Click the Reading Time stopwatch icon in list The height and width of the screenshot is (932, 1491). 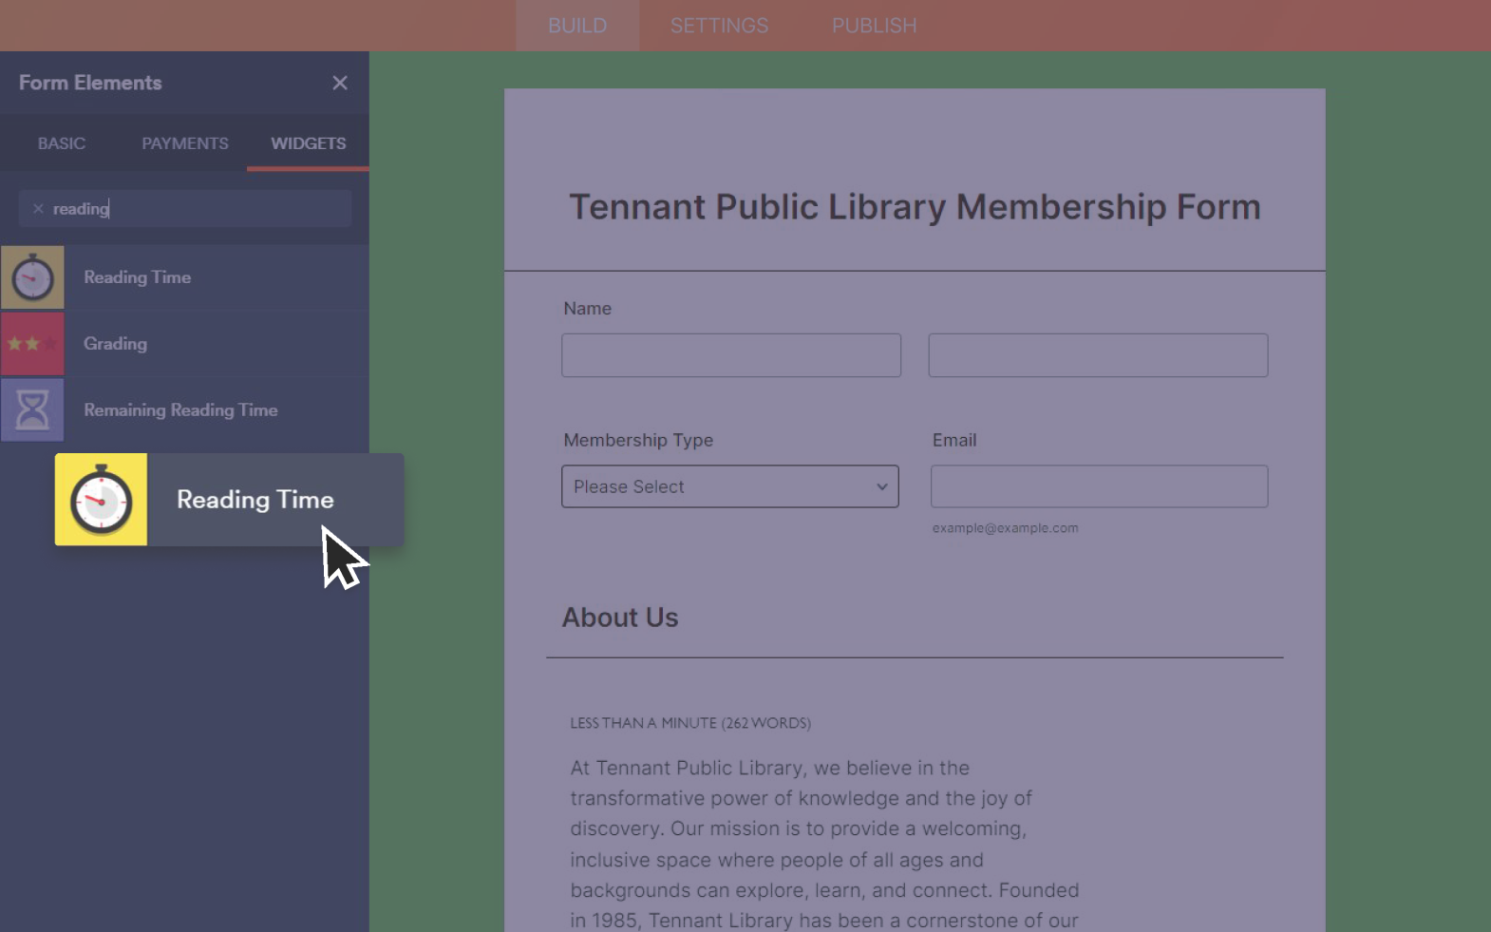[32, 277]
